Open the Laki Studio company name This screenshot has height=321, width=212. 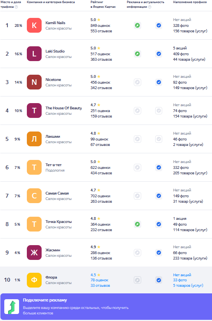pos(55,51)
